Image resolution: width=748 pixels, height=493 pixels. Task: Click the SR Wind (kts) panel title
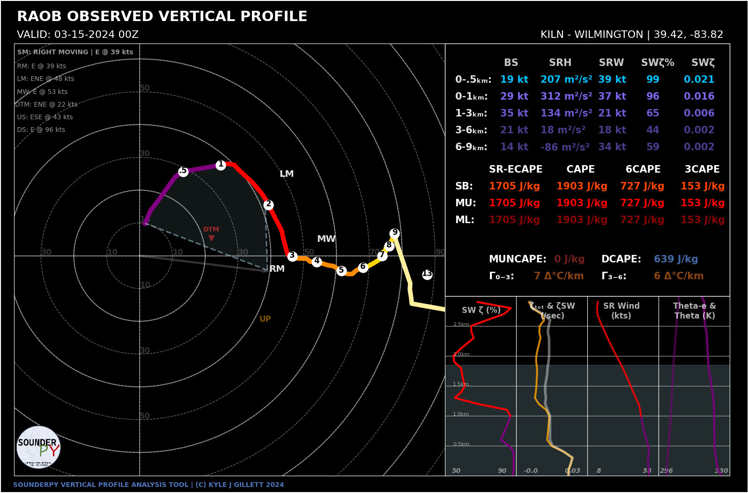coord(621,311)
